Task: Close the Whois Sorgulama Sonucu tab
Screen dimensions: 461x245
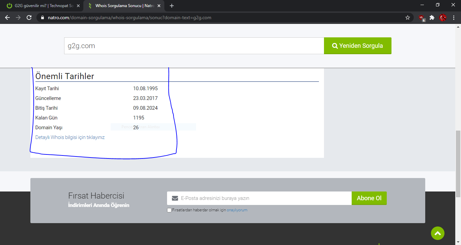Action: click(x=159, y=6)
